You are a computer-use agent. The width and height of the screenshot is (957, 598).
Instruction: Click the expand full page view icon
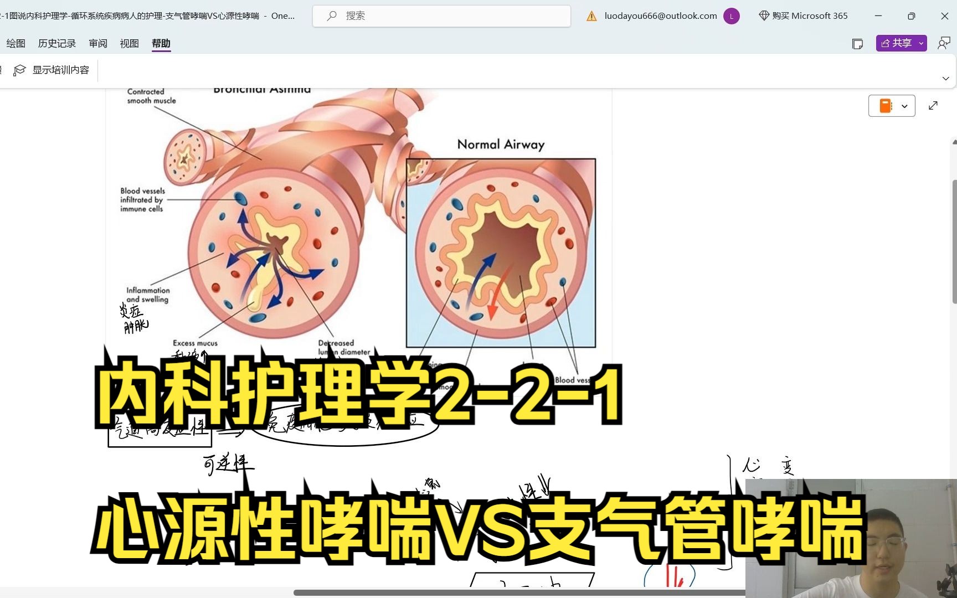click(x=933, y=105)
